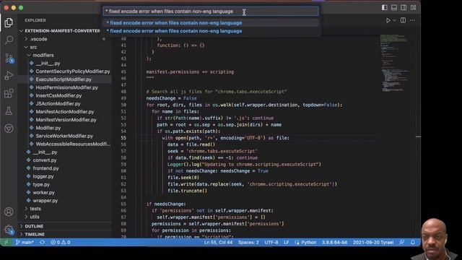This screenshot has width=462, height=260.
Task: Open the Search view in activity bar
Action: tap(9, 40)
